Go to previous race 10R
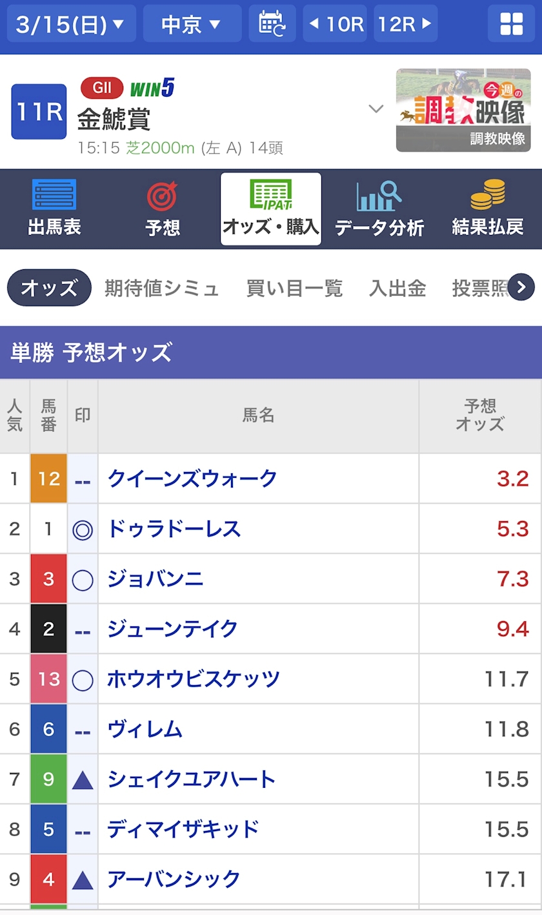Screen dimensions: 542x915 click(336, 24)
